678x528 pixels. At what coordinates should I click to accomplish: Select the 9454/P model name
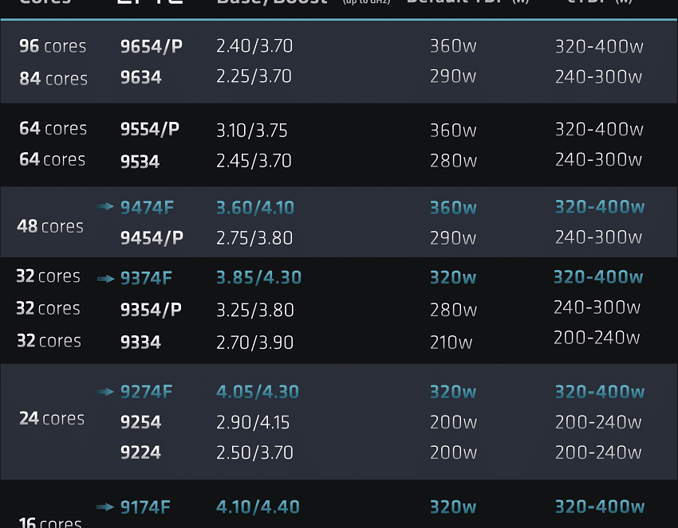152,238
